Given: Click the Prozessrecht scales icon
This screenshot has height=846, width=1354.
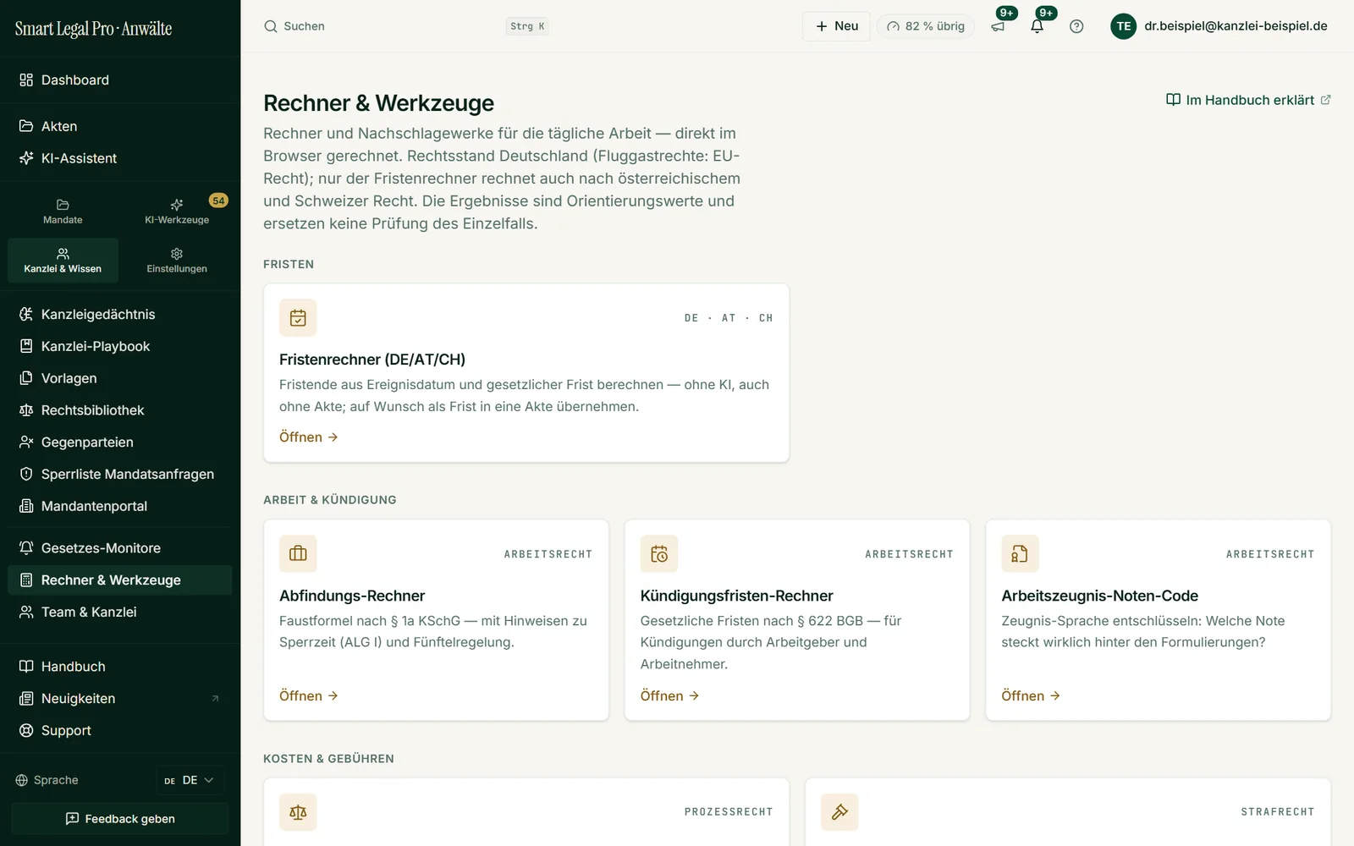Looking at the screenshot, I should pyautogui.click(x=298, y=812).
